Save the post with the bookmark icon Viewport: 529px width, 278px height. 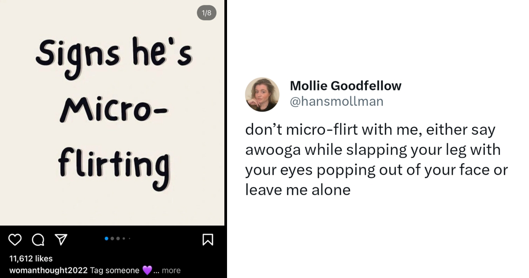click(x=208, y=239)
